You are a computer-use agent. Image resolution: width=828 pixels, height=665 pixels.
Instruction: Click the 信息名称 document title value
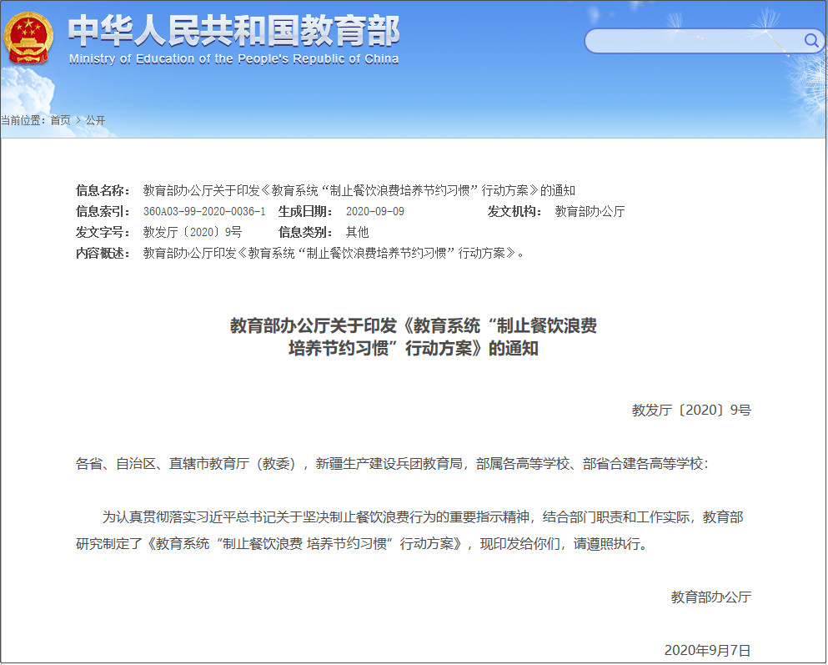pos(359,190)
